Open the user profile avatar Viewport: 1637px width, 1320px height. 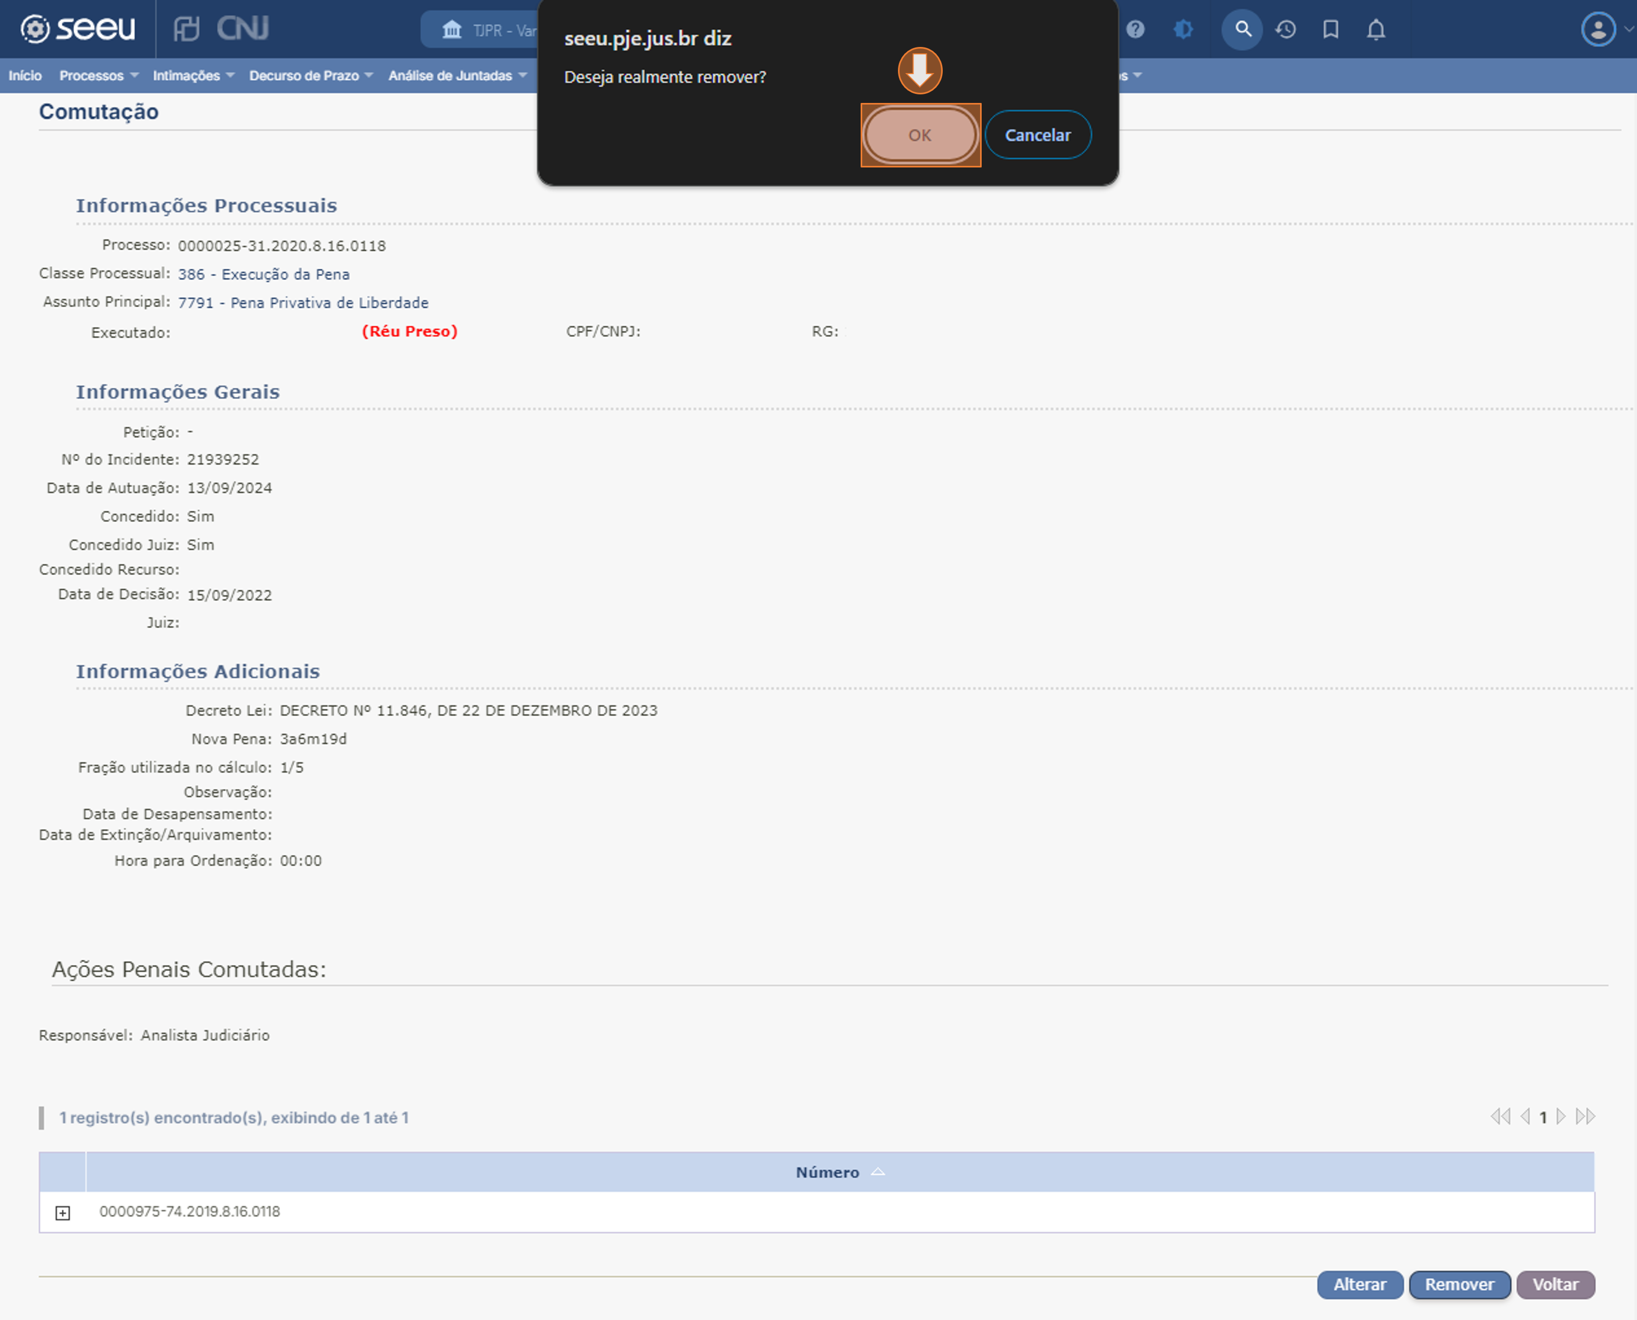pos(1598,30)
